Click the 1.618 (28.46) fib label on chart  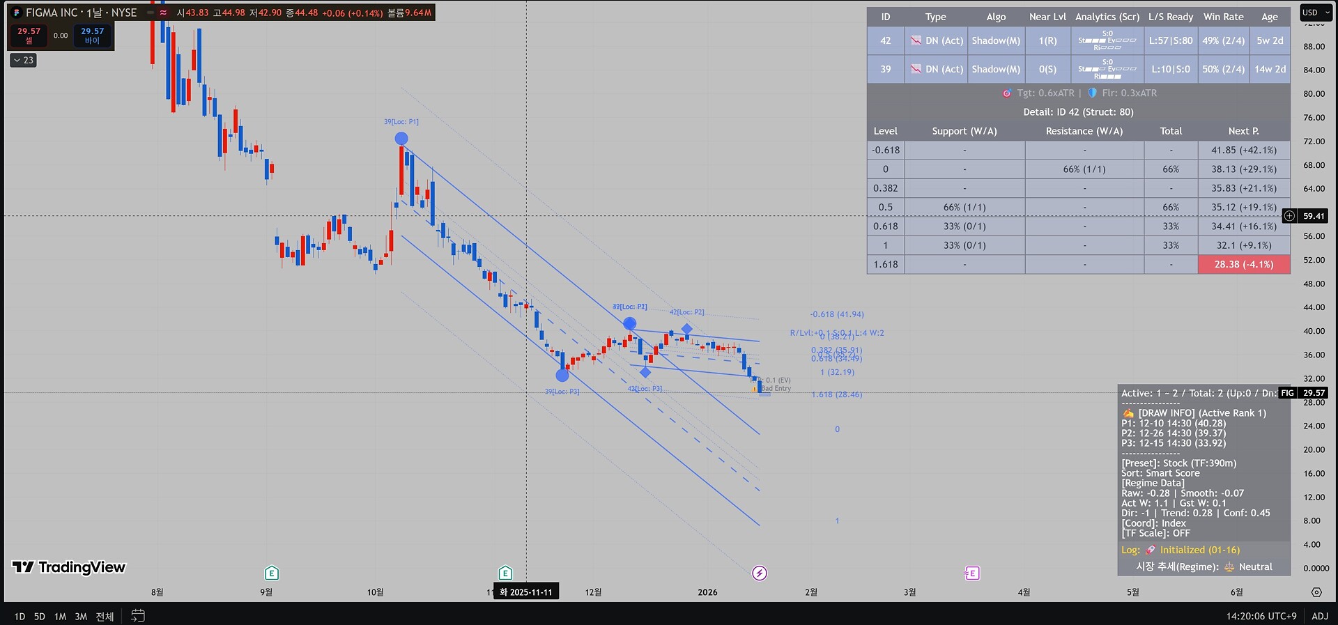click(x=836, y=394)
